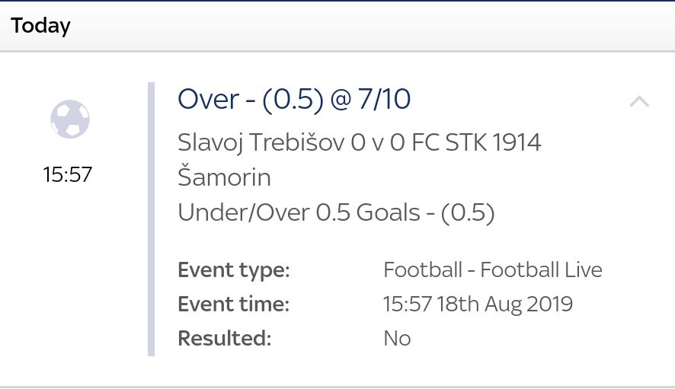Collapse the bet details chevron
Screen dimensions: 675x389
(639, 101)
